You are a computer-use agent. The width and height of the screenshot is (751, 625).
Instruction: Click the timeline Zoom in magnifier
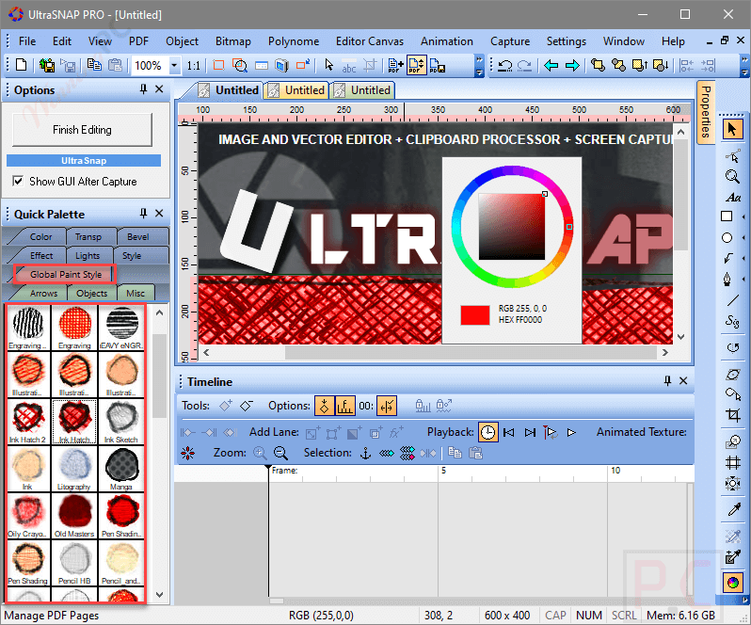pyautogui.click(x=260, y=453)
